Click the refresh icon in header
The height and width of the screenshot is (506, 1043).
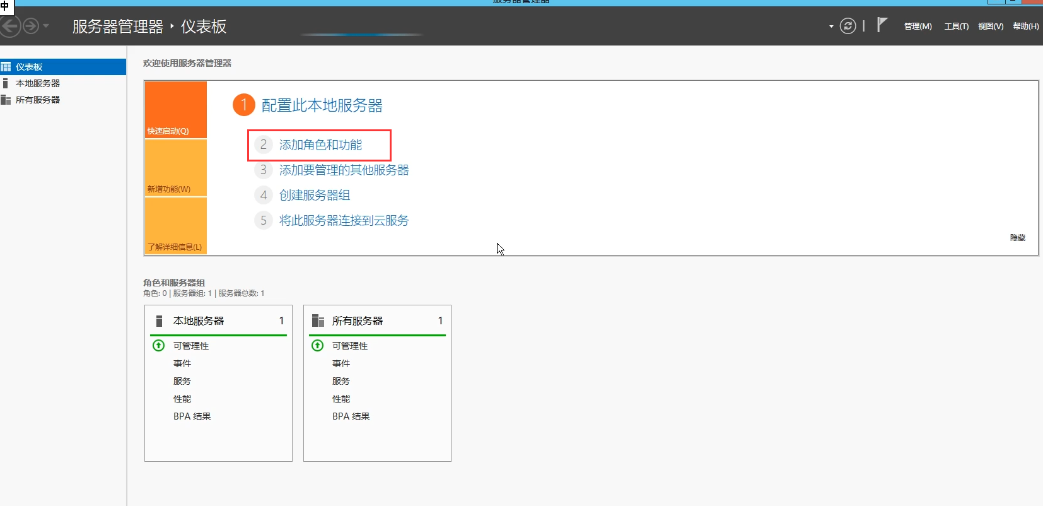848,26
